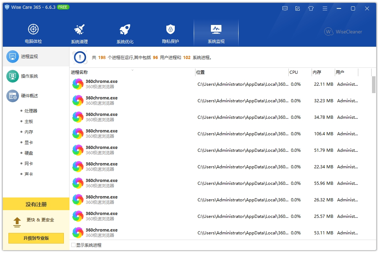Screen dimensions: 379x253
Task: Click the skin shirt icon in title bar
Action: (311, 8)
